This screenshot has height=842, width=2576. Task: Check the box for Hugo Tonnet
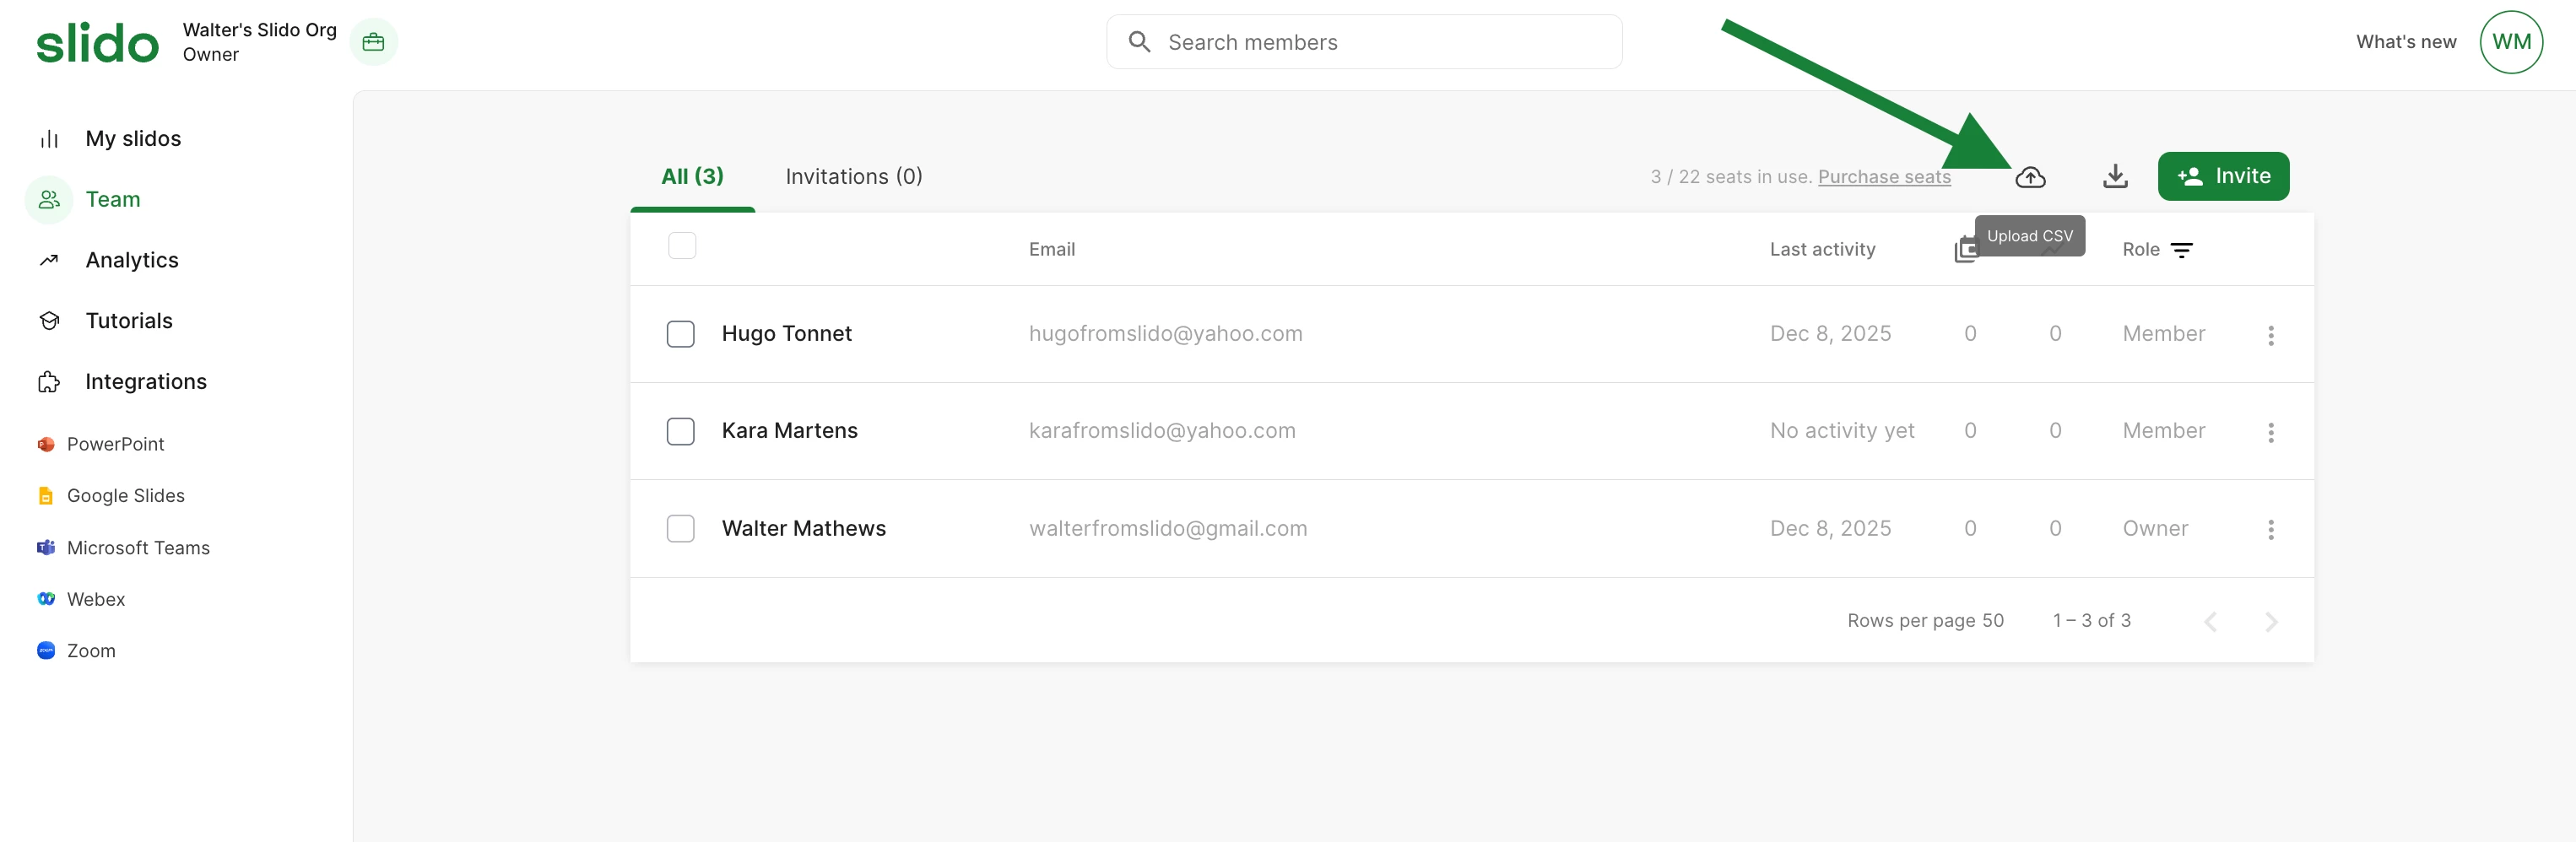pyautogui.click(x=681, y=334)
